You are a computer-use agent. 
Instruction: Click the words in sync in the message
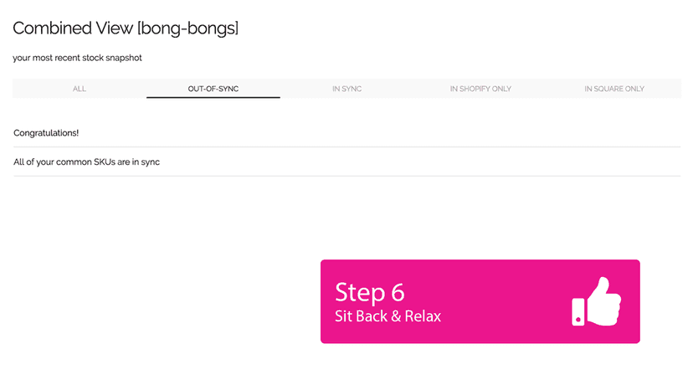pos(146,162)
